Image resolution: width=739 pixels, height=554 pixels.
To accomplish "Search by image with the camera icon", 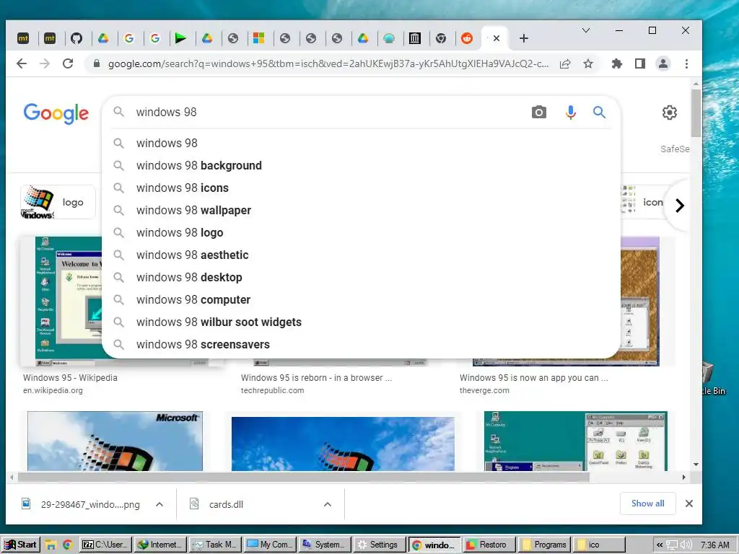I will click(538, 112).
